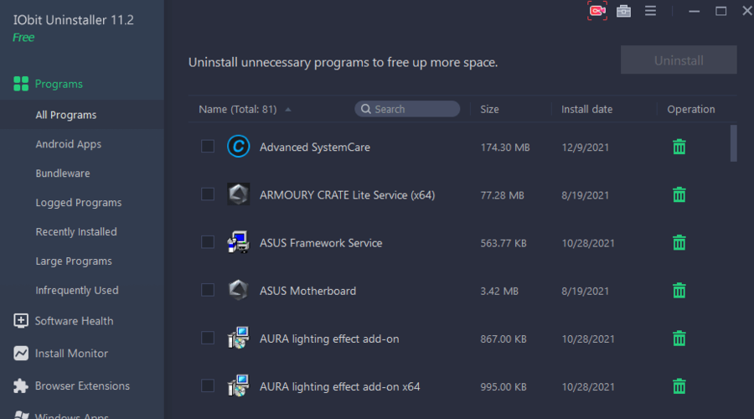This screenshot has width=754, height=419.
Task: Sort list using the Name column arrow
Action: pos(288,110)
